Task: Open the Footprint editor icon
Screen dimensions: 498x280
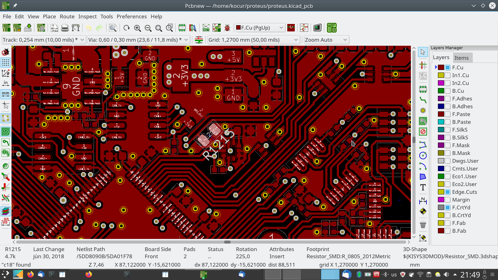Action: (182, 28)
